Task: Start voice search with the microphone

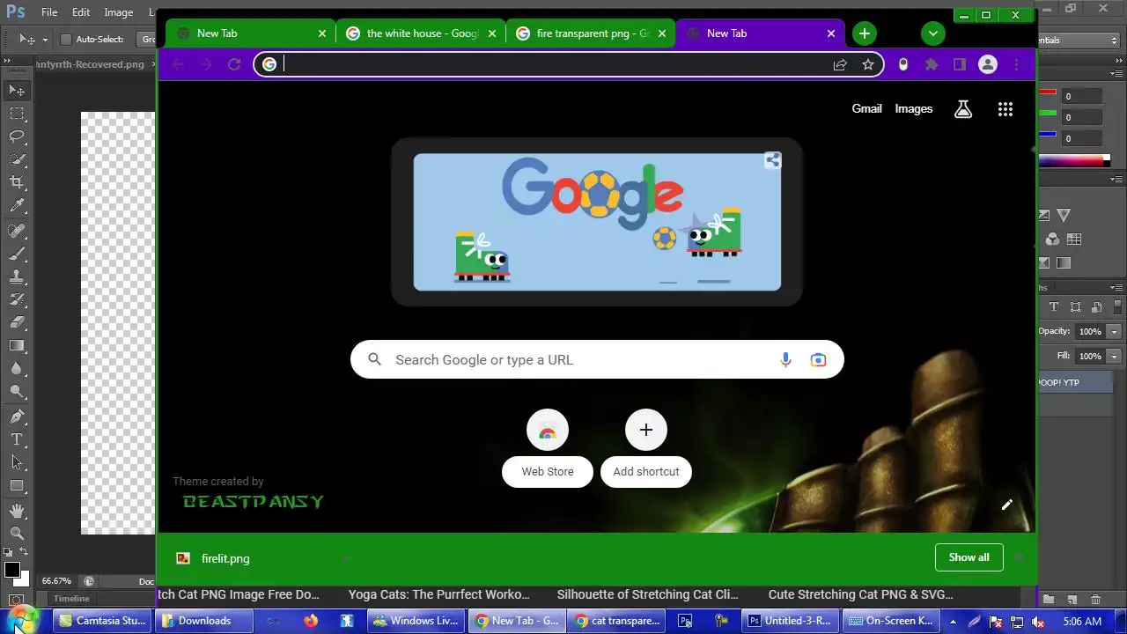Action: pyautogui.click(x=785, y=359)
